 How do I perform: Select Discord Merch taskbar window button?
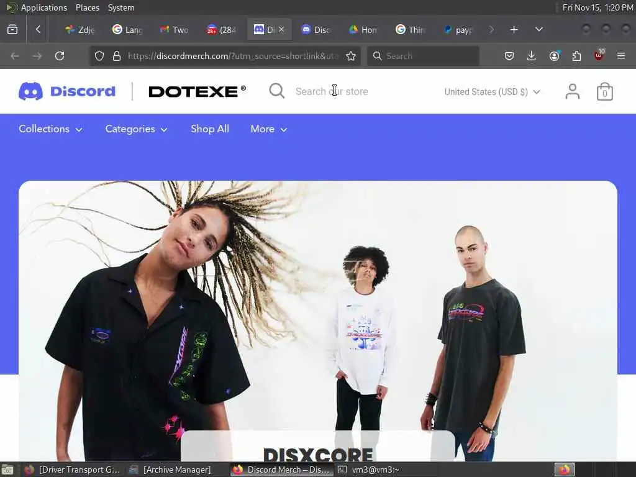pyautogui.click(x=281, y=470)
